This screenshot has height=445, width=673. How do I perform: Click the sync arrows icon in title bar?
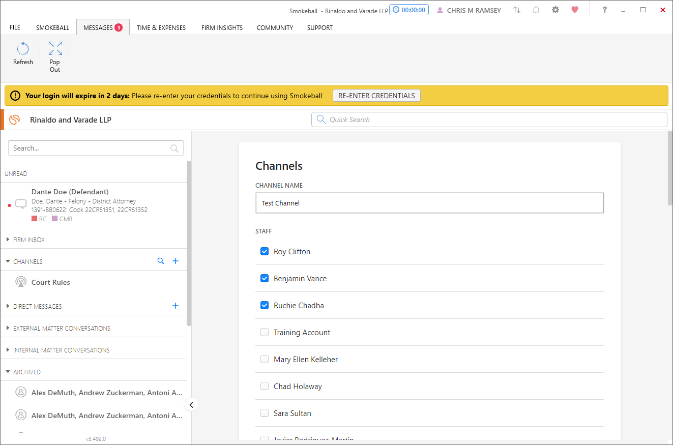coord(517,10)
